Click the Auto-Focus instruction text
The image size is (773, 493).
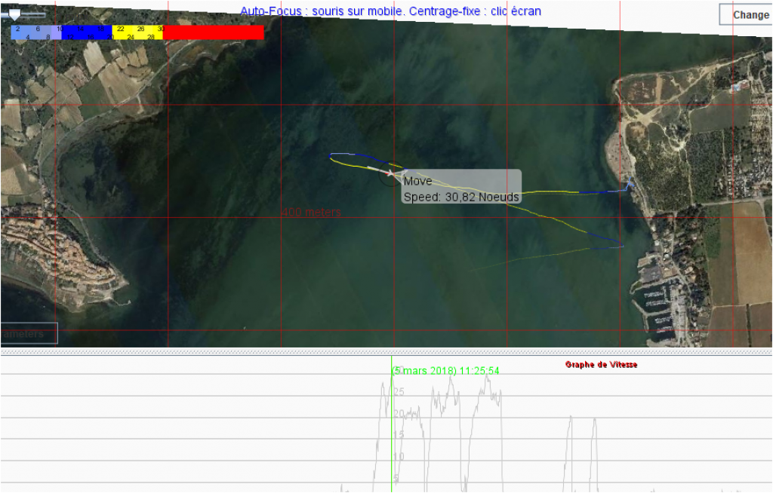click(x=390, y=11)
